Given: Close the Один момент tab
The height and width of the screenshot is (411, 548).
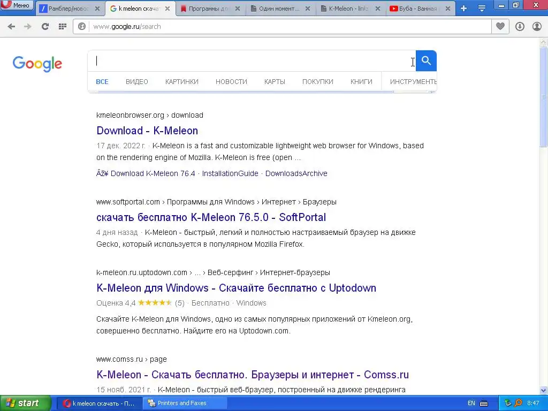Looking at the screenshot, I should 308,9.
